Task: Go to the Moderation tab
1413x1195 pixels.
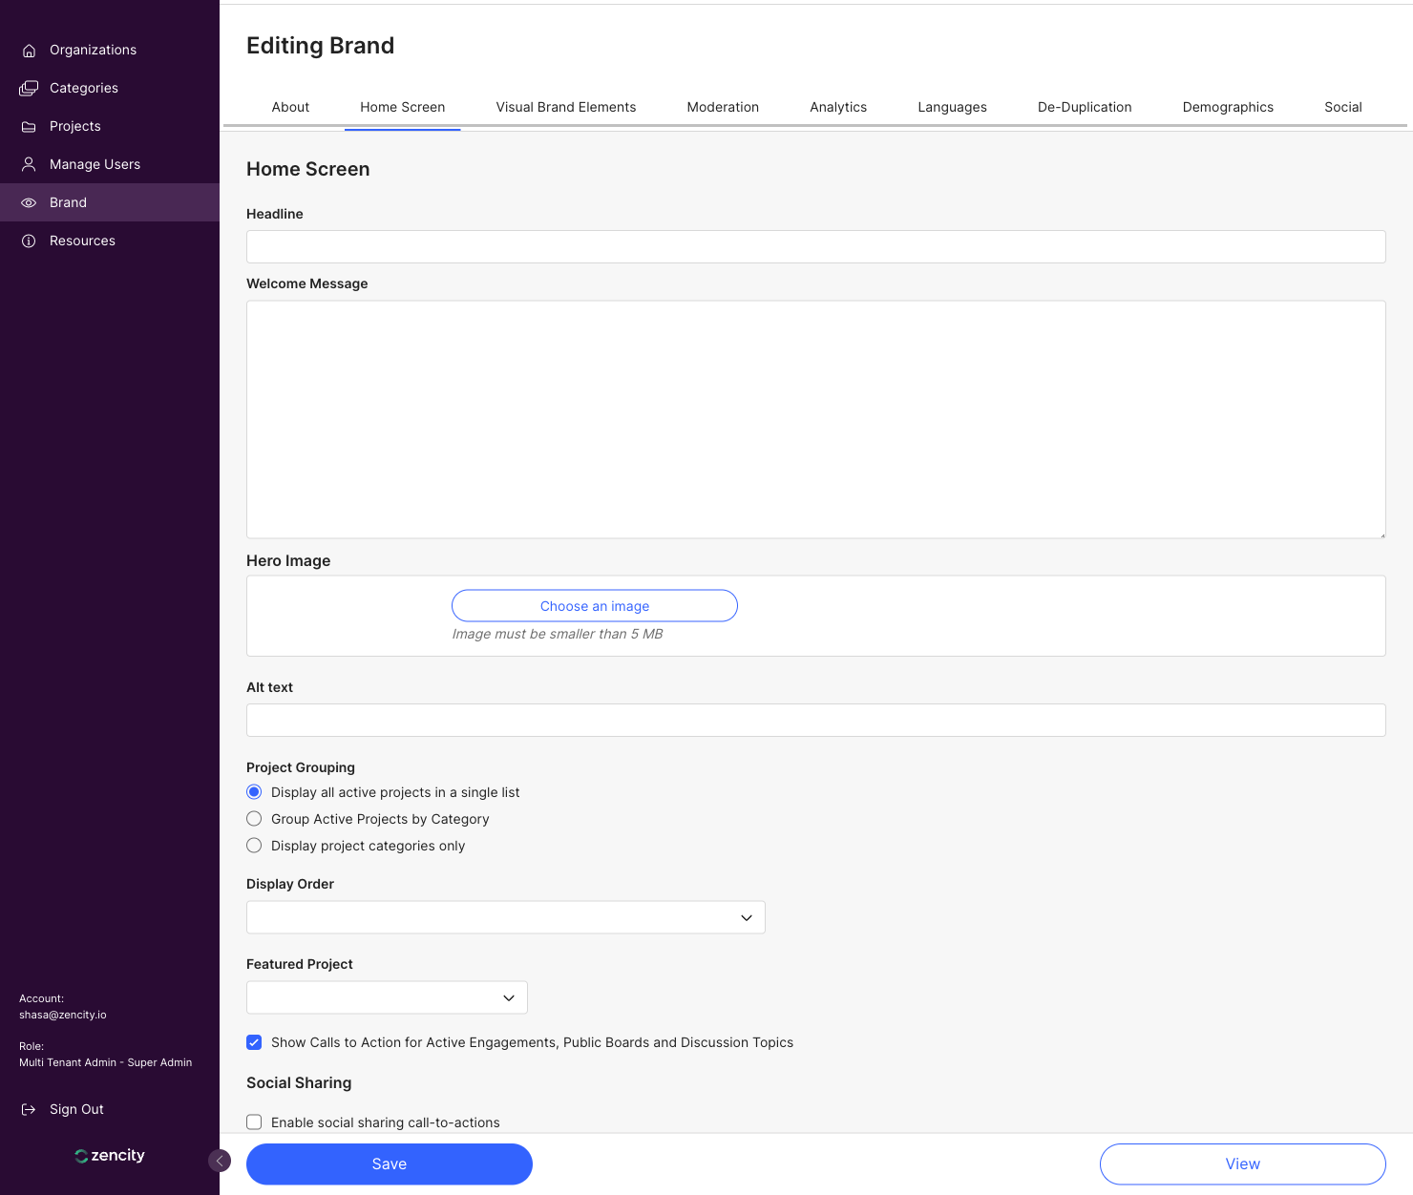Action: pos(723,107)
